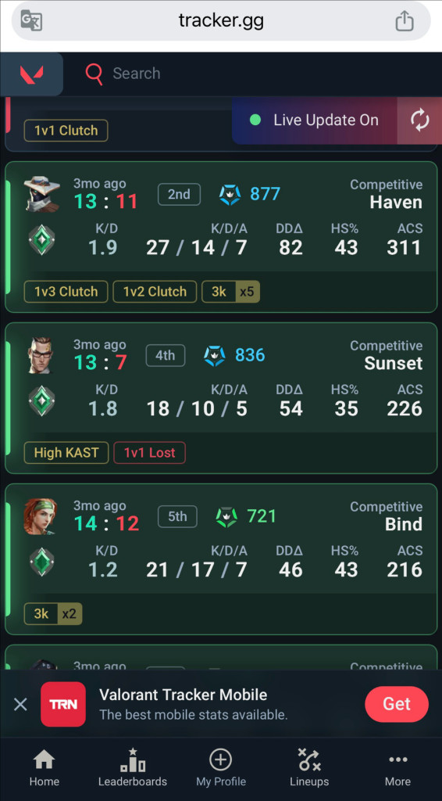The image size is (442, 801).
Task: Click the red search magnifier icon
Action: click(x=94, y=74)
